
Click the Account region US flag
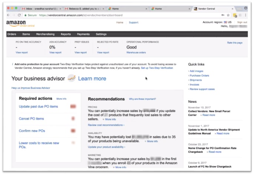coord(225,22)
